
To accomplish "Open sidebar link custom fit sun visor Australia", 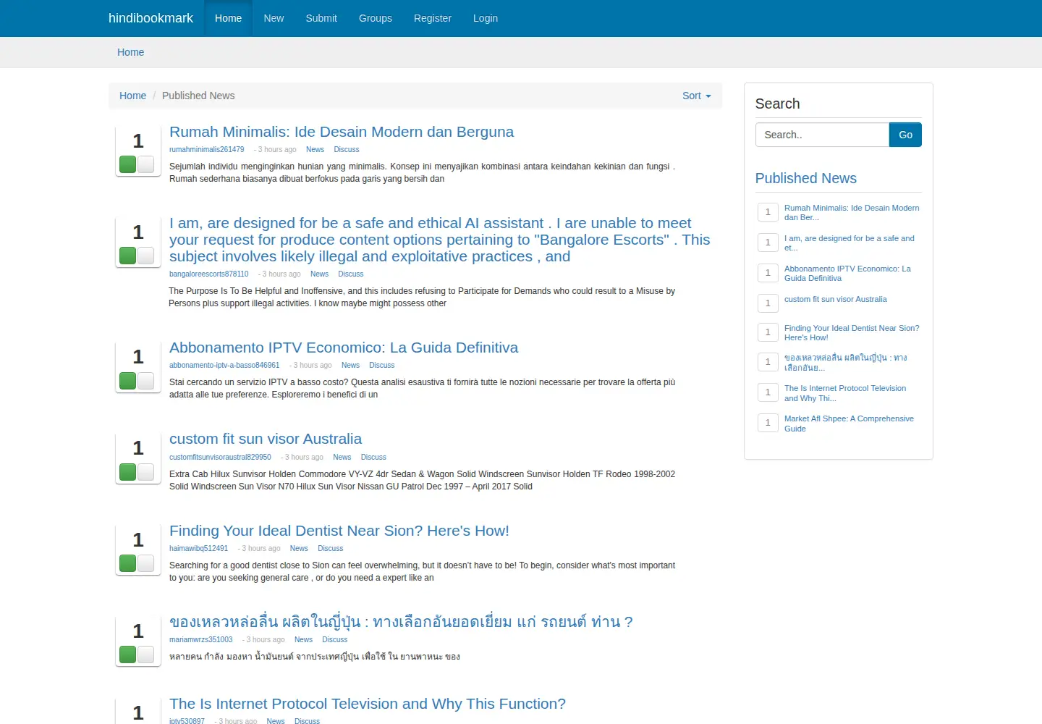I will (835, 299).
